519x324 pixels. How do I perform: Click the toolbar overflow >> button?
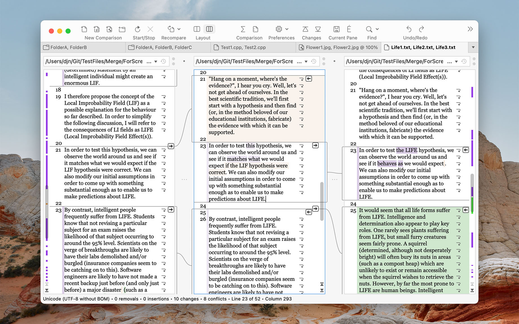tap(470, 29)
